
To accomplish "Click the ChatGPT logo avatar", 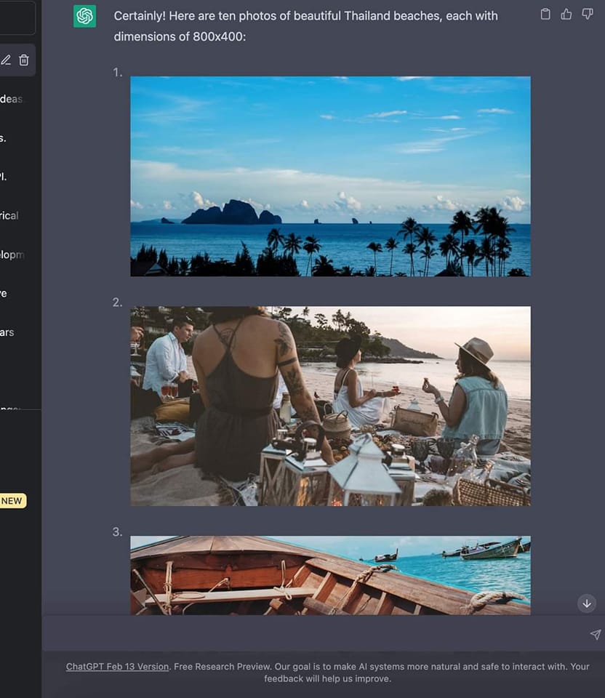I will tap(84, 15).
